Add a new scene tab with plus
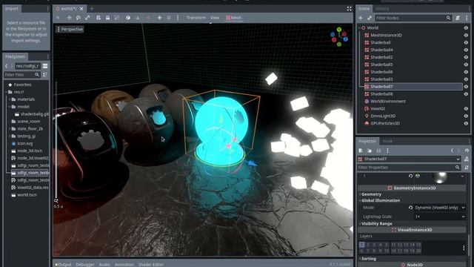The image size is (474, 267). [92, 8]
